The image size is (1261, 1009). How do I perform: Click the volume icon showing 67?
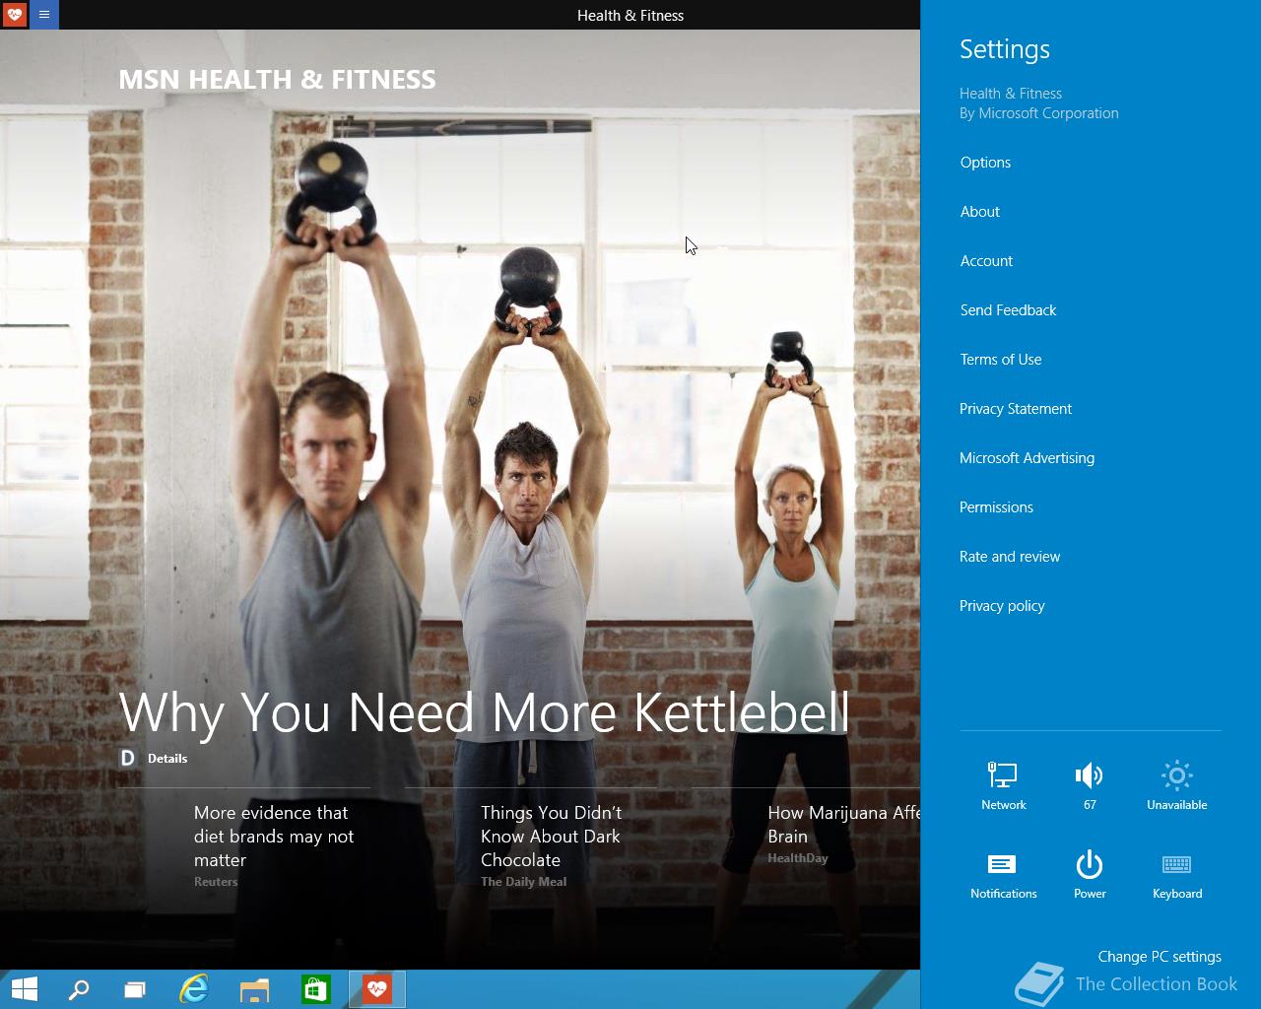click(x=1090, y=785)
